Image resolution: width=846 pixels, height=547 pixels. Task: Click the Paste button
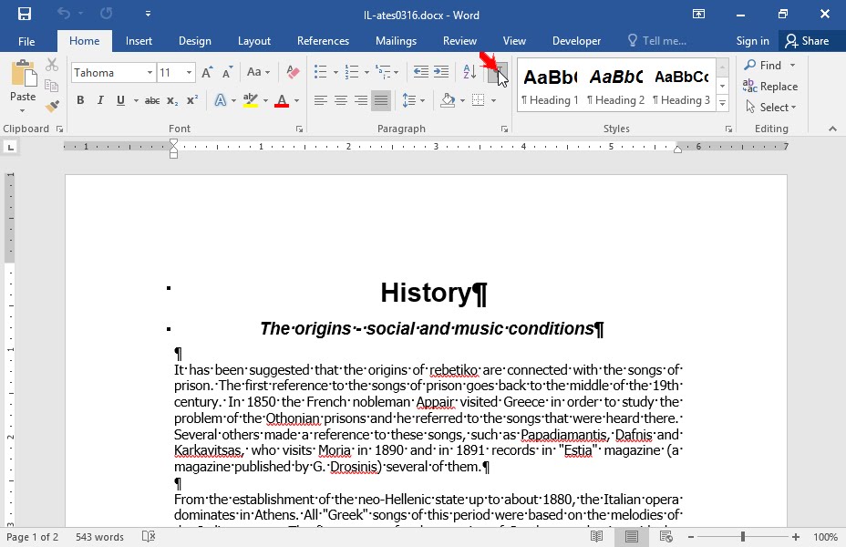pos(23,80)
